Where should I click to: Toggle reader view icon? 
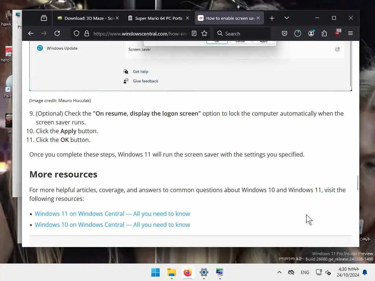194,33
